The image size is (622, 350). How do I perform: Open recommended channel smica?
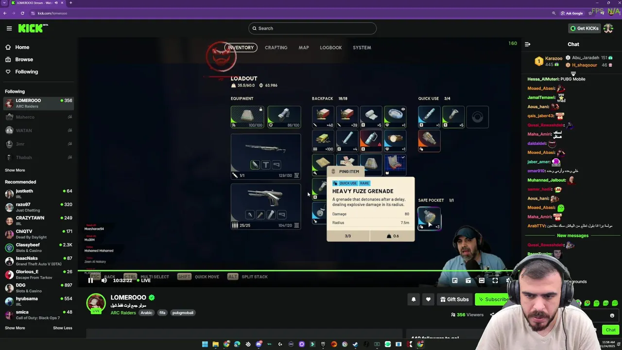pos(38,315)
